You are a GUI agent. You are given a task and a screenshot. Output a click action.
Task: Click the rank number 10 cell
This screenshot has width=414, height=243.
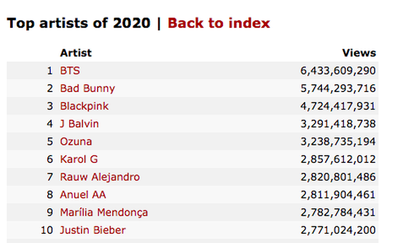click(x=47, y=230)
